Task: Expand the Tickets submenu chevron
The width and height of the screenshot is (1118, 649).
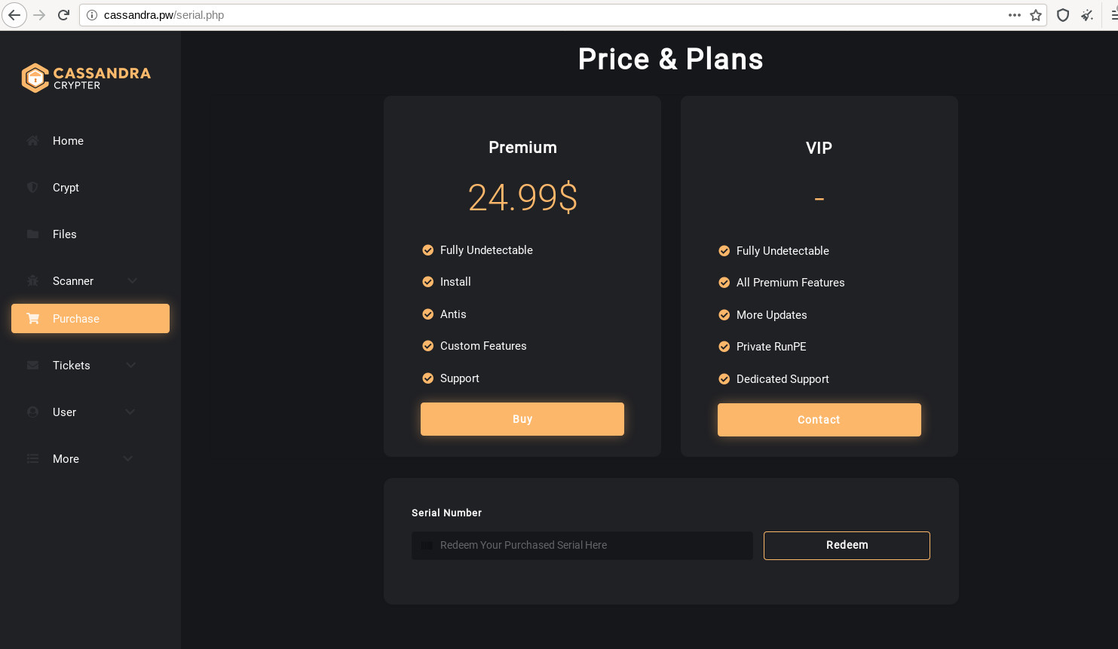Action: click(130, 365)
